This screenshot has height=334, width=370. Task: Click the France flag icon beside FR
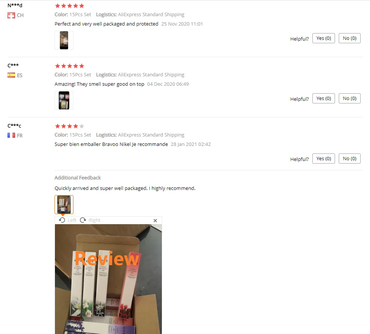click(11, 135)
